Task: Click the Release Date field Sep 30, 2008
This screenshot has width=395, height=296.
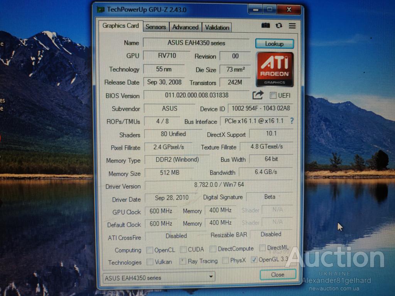Action: 164,82
